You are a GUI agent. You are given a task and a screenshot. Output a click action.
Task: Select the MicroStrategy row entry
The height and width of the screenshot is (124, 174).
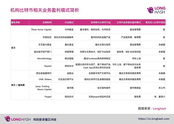[45, 59]
